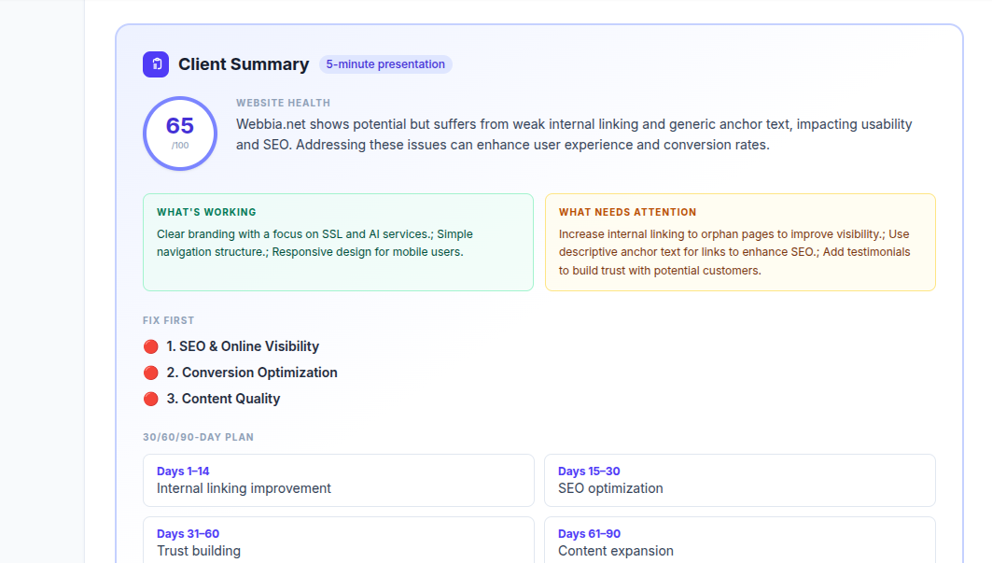Click the WHAT'S WORKING heading
This screenshot has width=992, height=563.
click(x=207, y=212)
